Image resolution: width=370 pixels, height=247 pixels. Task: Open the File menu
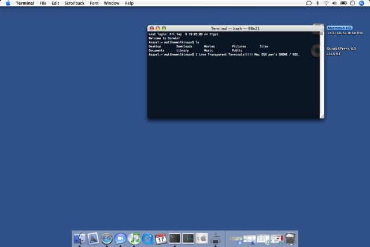(43, 3)
